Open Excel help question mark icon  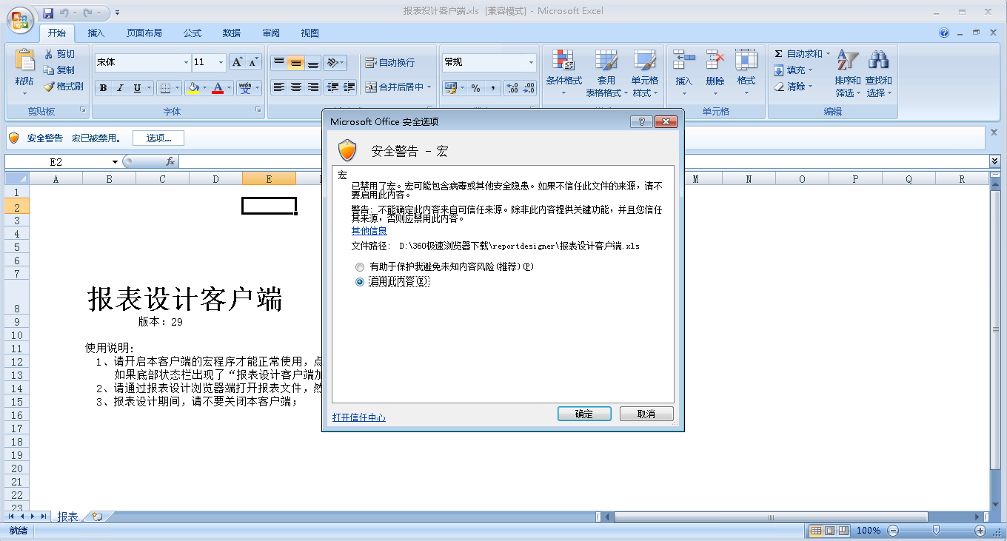(944, 33)
